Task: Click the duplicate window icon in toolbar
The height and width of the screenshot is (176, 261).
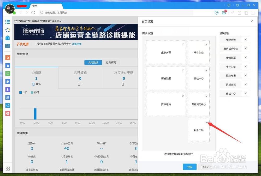Action: point(246,13)
